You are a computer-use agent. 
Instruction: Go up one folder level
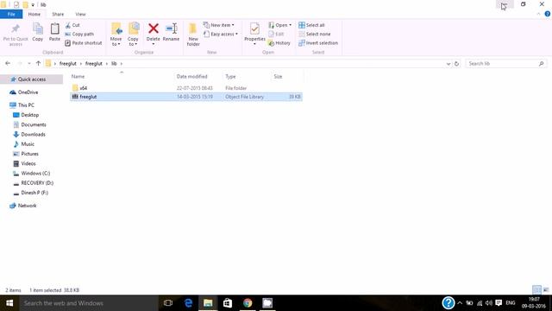38,63
